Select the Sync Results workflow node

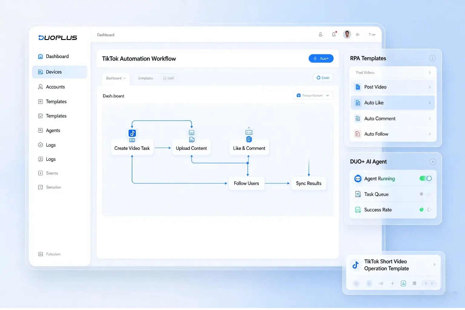click(x=309, y=183)
